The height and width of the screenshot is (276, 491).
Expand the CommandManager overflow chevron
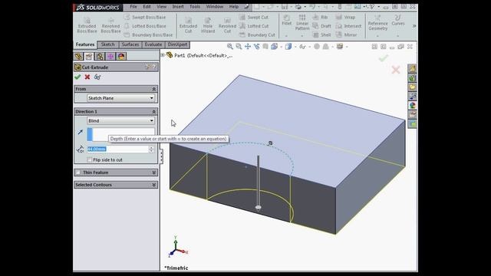(x=414, y=26)
